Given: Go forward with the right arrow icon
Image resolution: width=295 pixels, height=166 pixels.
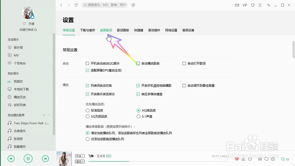Looking at the screenshot, I should [x=69, y=5].
